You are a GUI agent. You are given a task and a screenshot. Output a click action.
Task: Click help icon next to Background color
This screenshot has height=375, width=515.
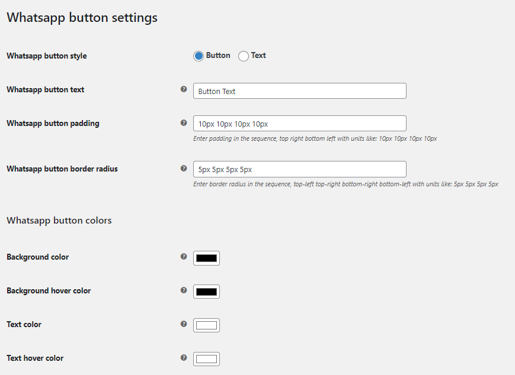[x=184, y=257]
